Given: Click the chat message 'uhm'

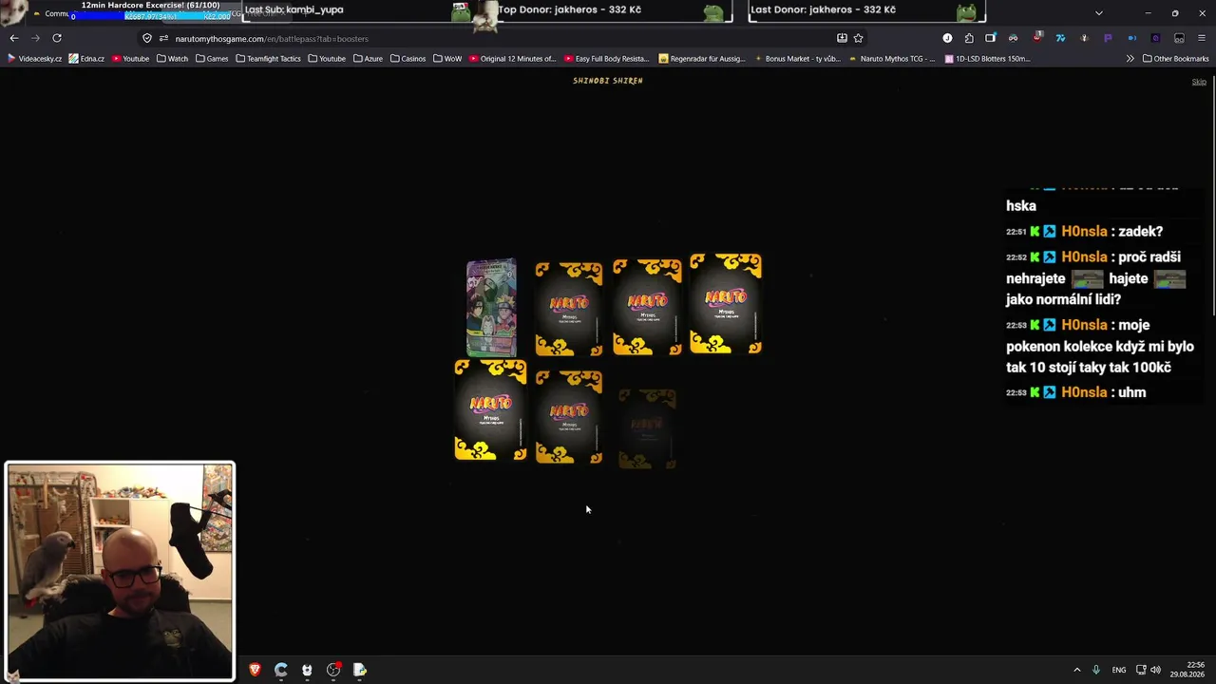Looking at the screenshot, I should point(1132,392).
